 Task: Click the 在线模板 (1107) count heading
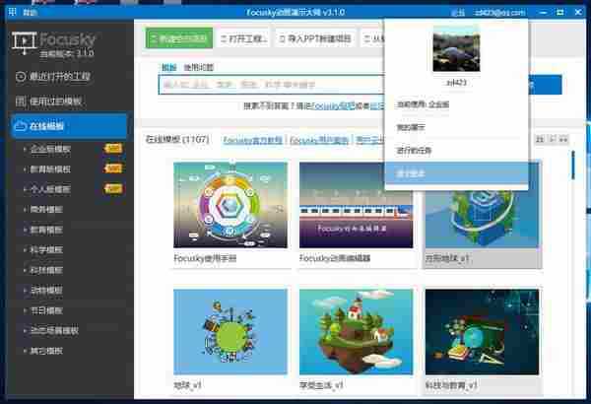pyautogui.click(x=177, y=140)
